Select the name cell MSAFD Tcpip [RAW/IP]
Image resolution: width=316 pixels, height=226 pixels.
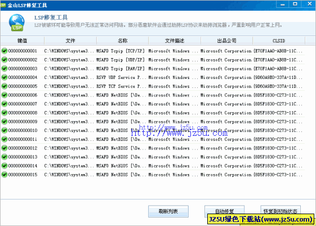tap(121, 69)
